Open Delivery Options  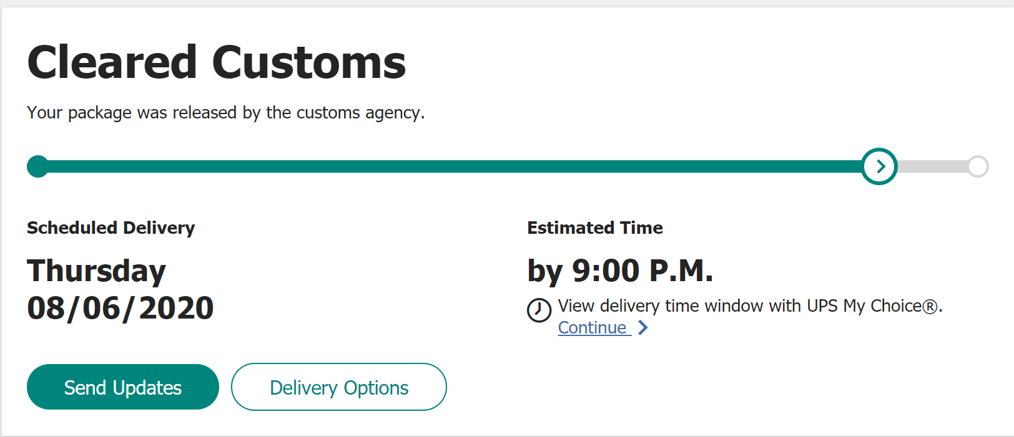(x=339, y=387)
